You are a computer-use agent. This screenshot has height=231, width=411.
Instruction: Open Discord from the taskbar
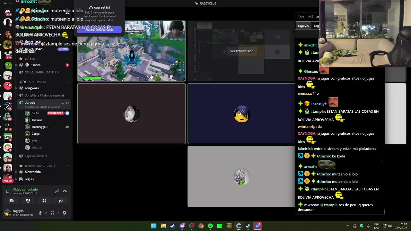[x=182, y=226]
